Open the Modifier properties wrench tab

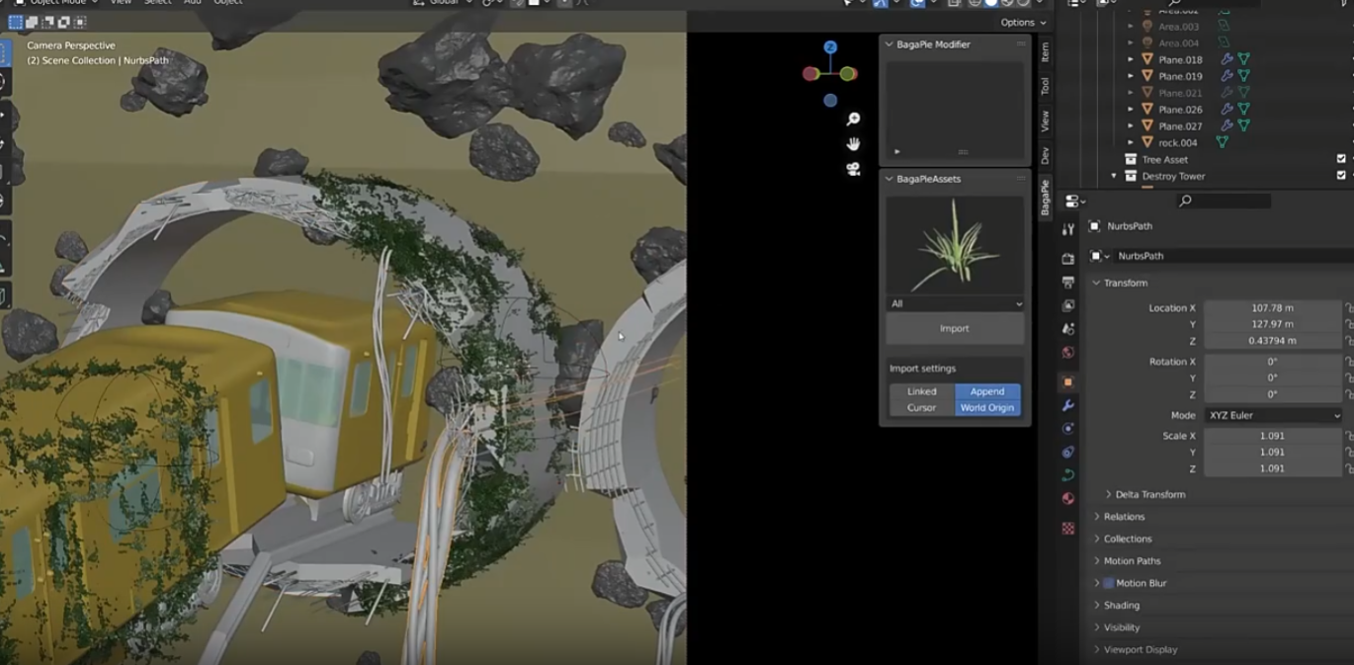click(x=1067, y=405)
